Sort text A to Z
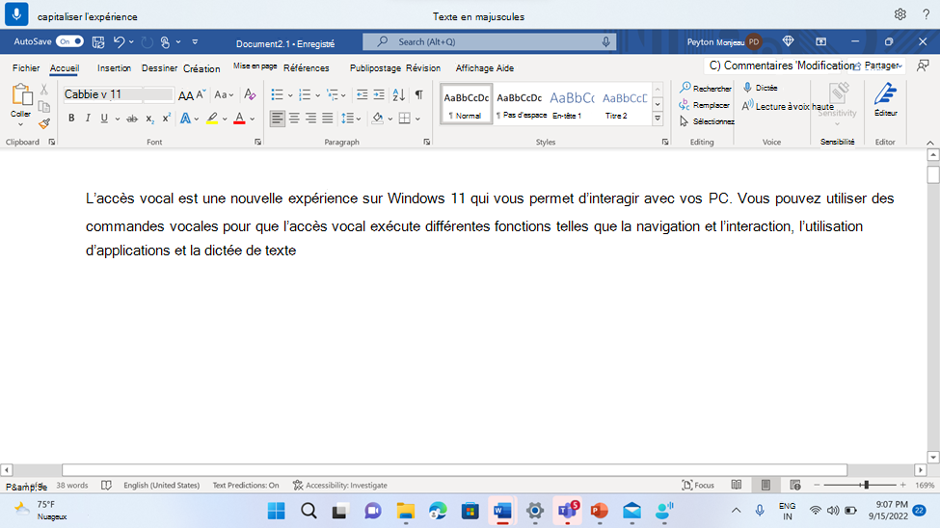This screenshot has width=940, height=528. click(x=399, y=94)
